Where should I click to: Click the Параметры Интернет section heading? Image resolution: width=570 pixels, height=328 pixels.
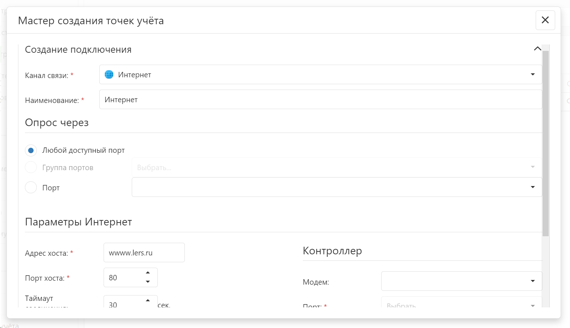pyautogui.click(x=78, y=222)
